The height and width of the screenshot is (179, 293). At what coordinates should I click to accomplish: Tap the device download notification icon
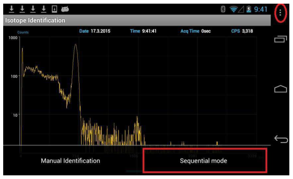tap(54, 9)
